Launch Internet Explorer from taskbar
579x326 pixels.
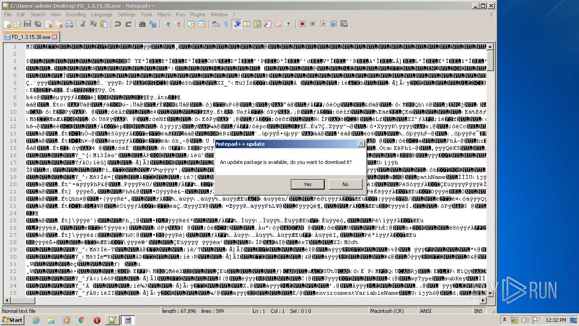click(x=36, y=320)
